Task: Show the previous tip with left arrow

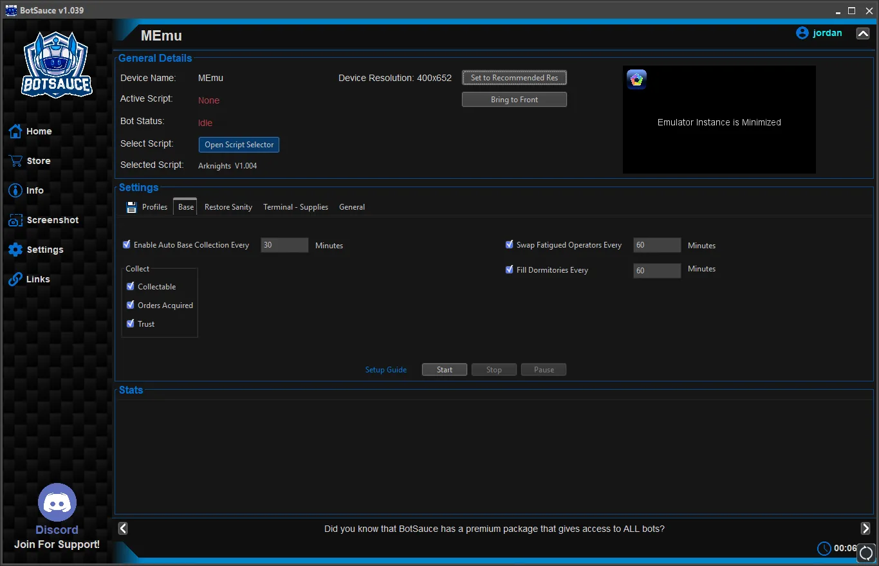Action: (x=123, y=528)
